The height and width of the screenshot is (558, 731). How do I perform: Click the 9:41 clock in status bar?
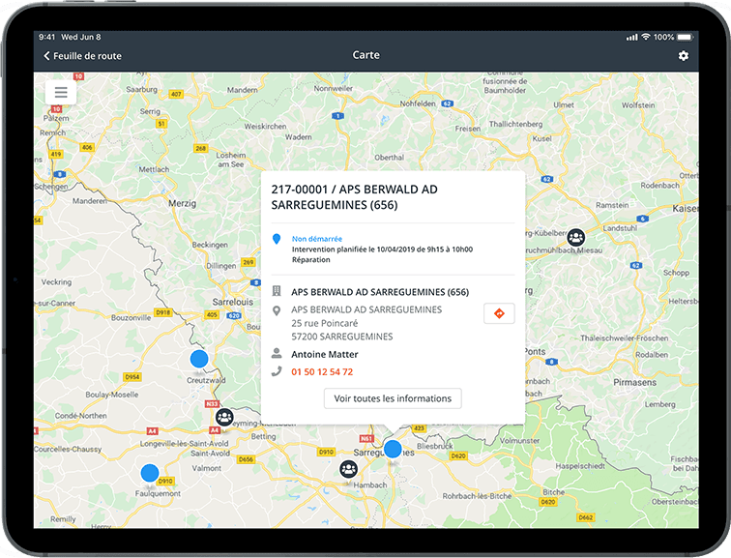47,37
